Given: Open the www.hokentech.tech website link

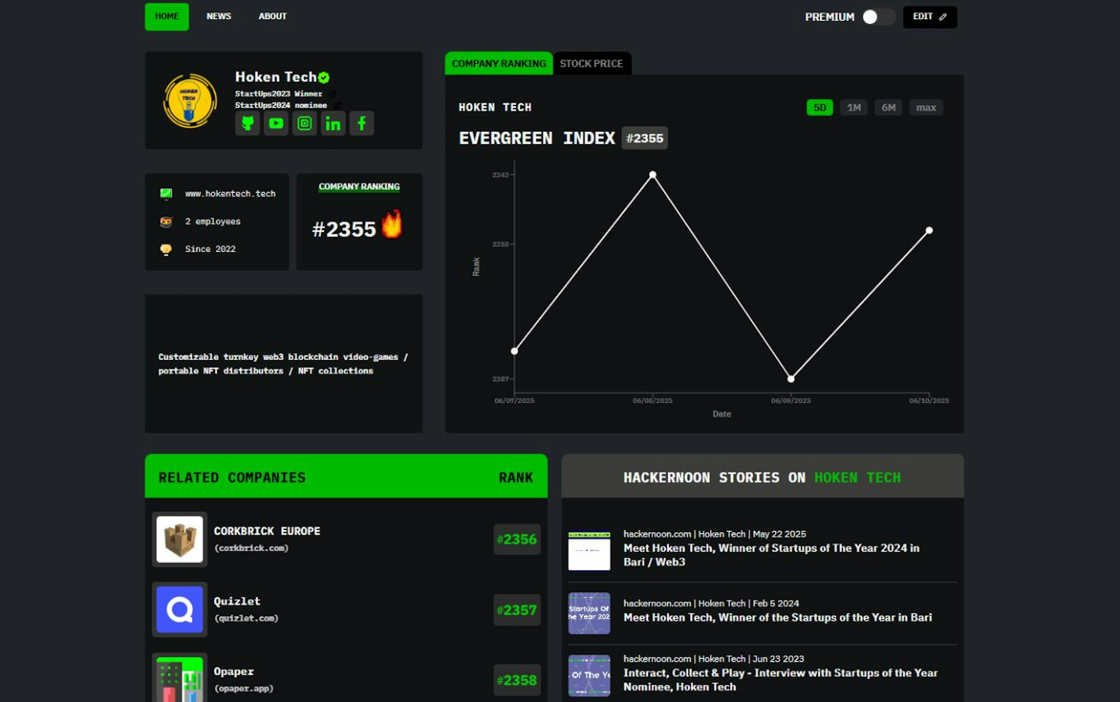Looking at the screenshot, I should coord(230,194).
